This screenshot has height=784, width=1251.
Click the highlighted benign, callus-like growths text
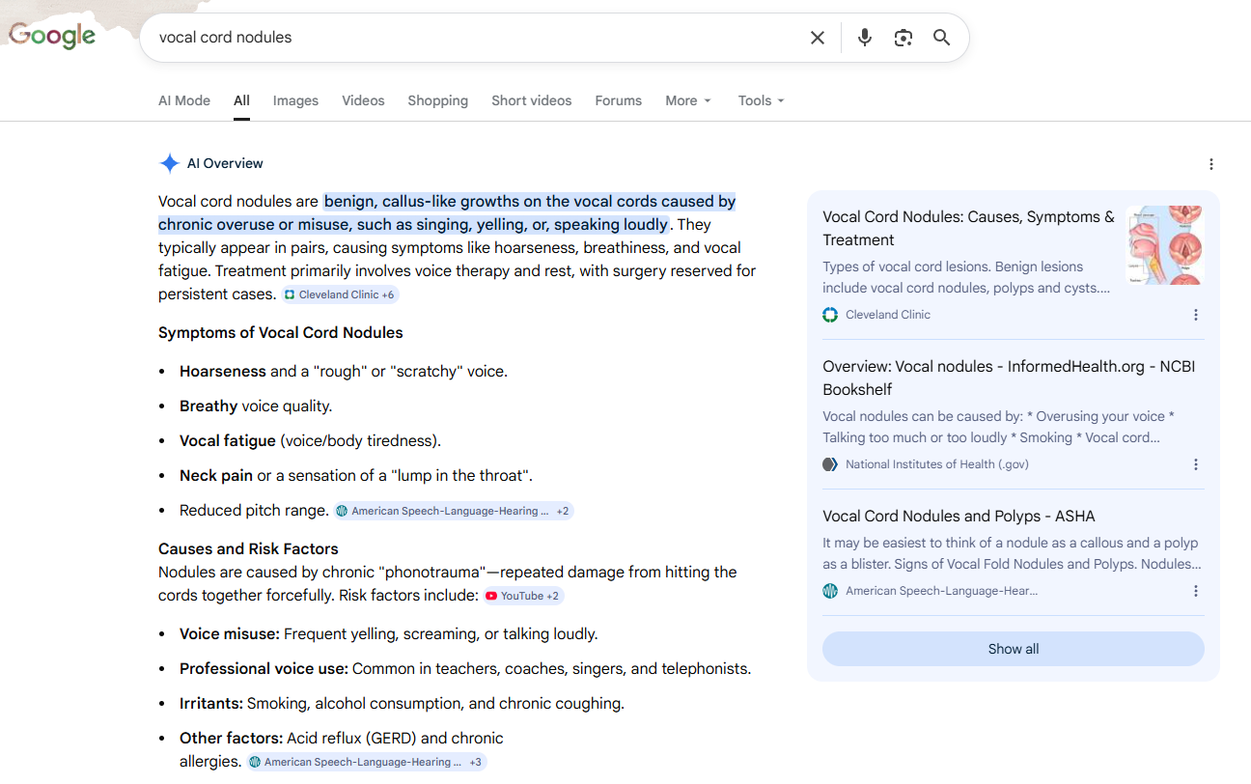tap(447, 213)
